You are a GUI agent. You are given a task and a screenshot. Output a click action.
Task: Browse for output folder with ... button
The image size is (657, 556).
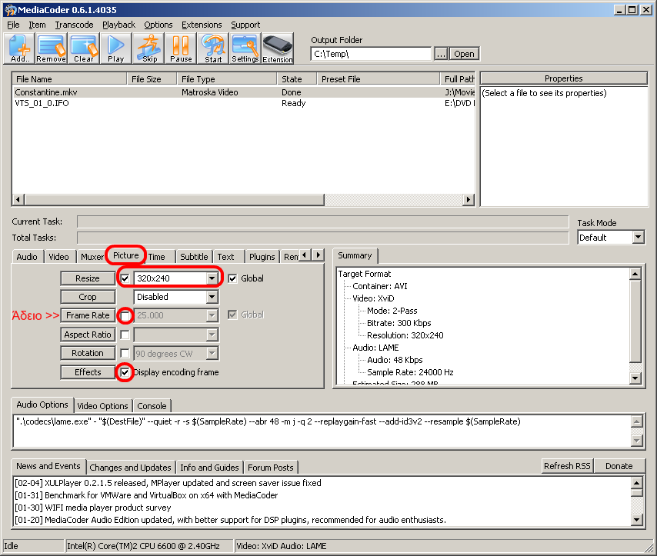pyautogui.click(x=441, y=54)
